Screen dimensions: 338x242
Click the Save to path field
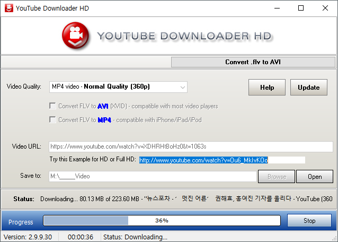(153, 176)
